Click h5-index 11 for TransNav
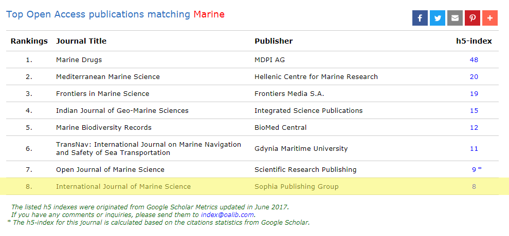Viewport: 509px width, 236px height. coord(474,149)
